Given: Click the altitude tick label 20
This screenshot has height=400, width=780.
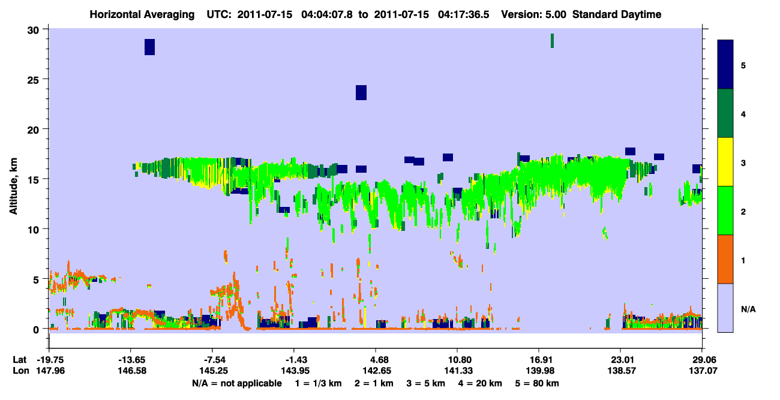Looking at the screenshot, I should click(34, 130).
